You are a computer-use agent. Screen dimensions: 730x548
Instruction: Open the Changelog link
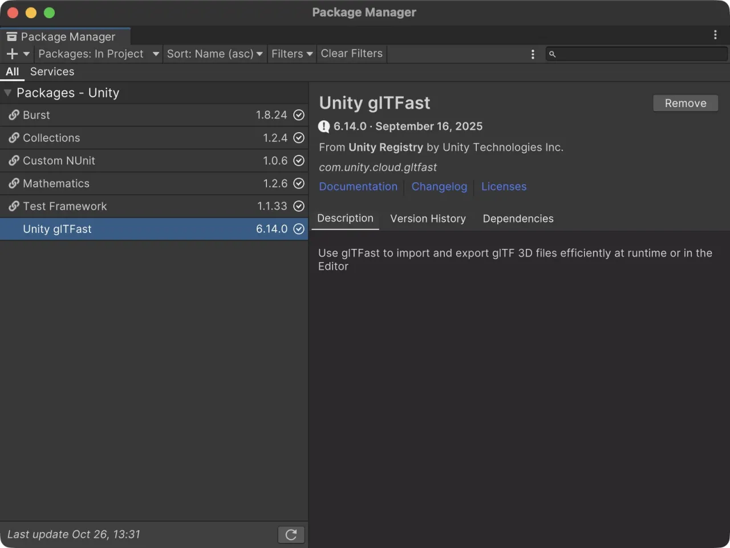coord(439,187)
